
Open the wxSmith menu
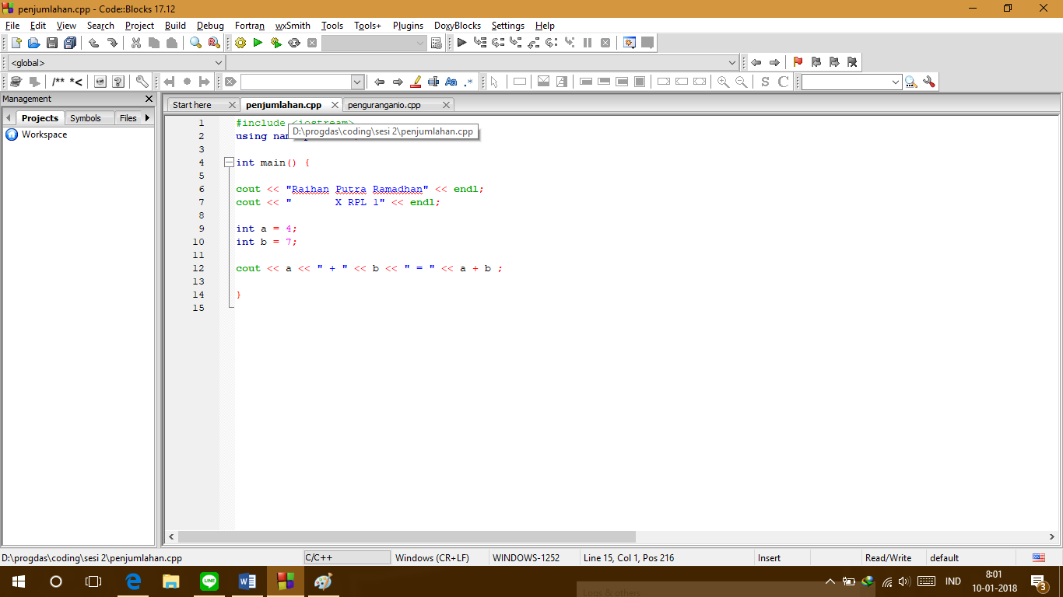293,26
